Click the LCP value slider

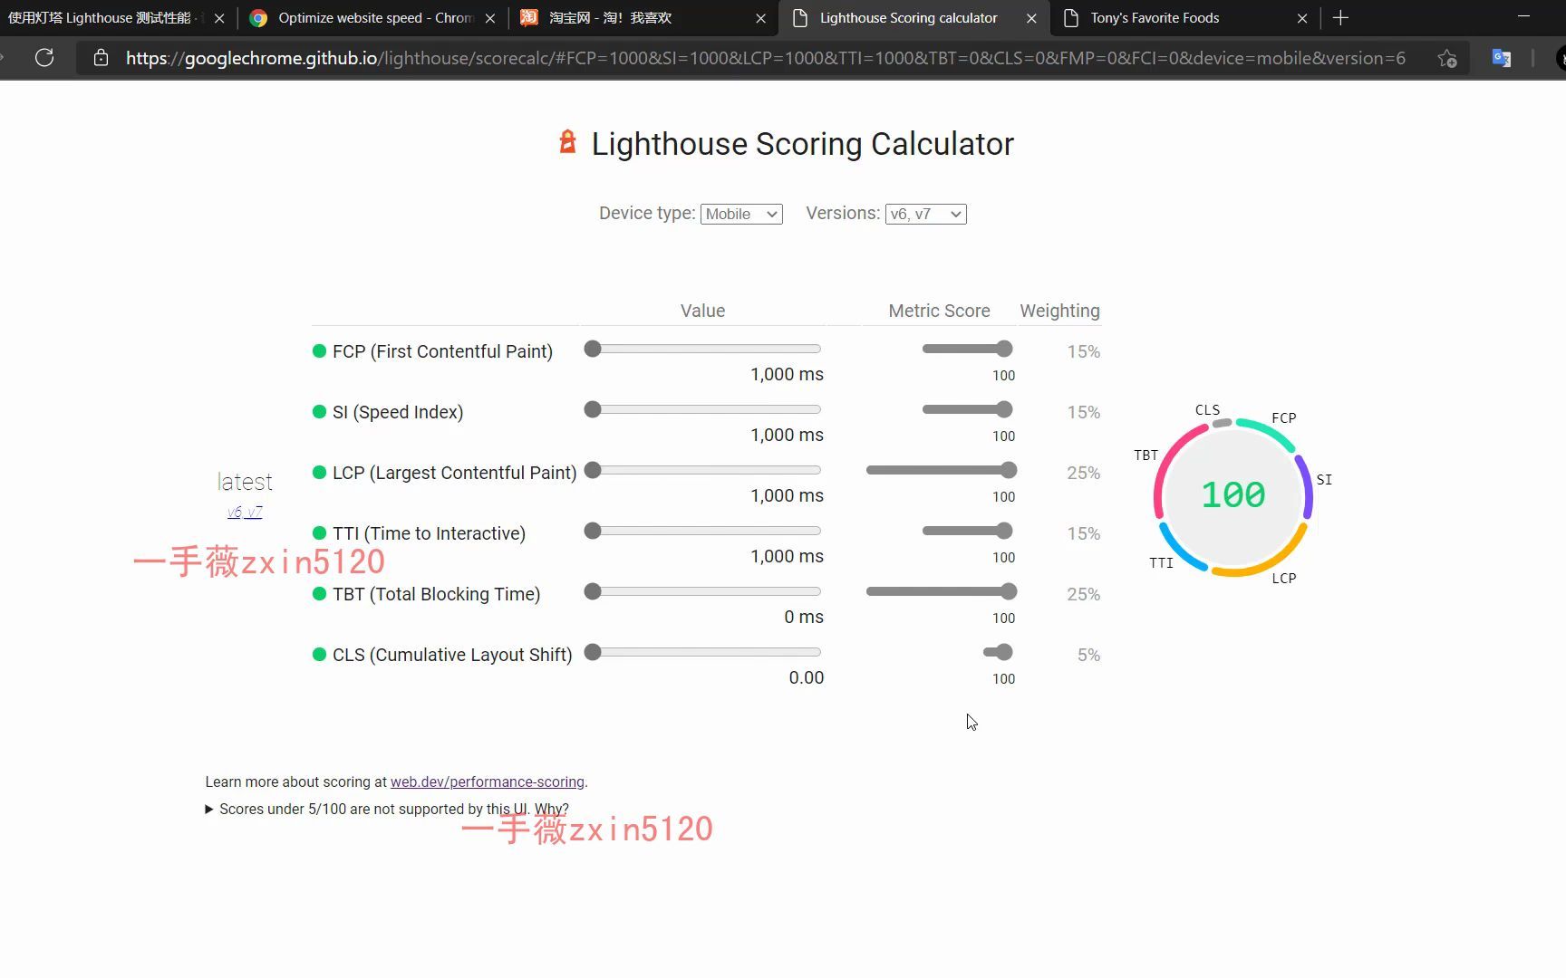(702, 470)
